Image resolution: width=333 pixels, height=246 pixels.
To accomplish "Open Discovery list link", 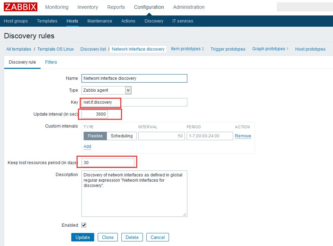I will point(93,49).
